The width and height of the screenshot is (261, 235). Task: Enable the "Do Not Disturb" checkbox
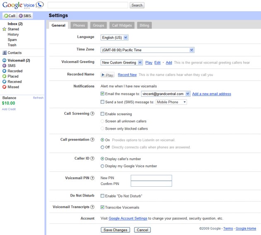[x=103, y=196]
